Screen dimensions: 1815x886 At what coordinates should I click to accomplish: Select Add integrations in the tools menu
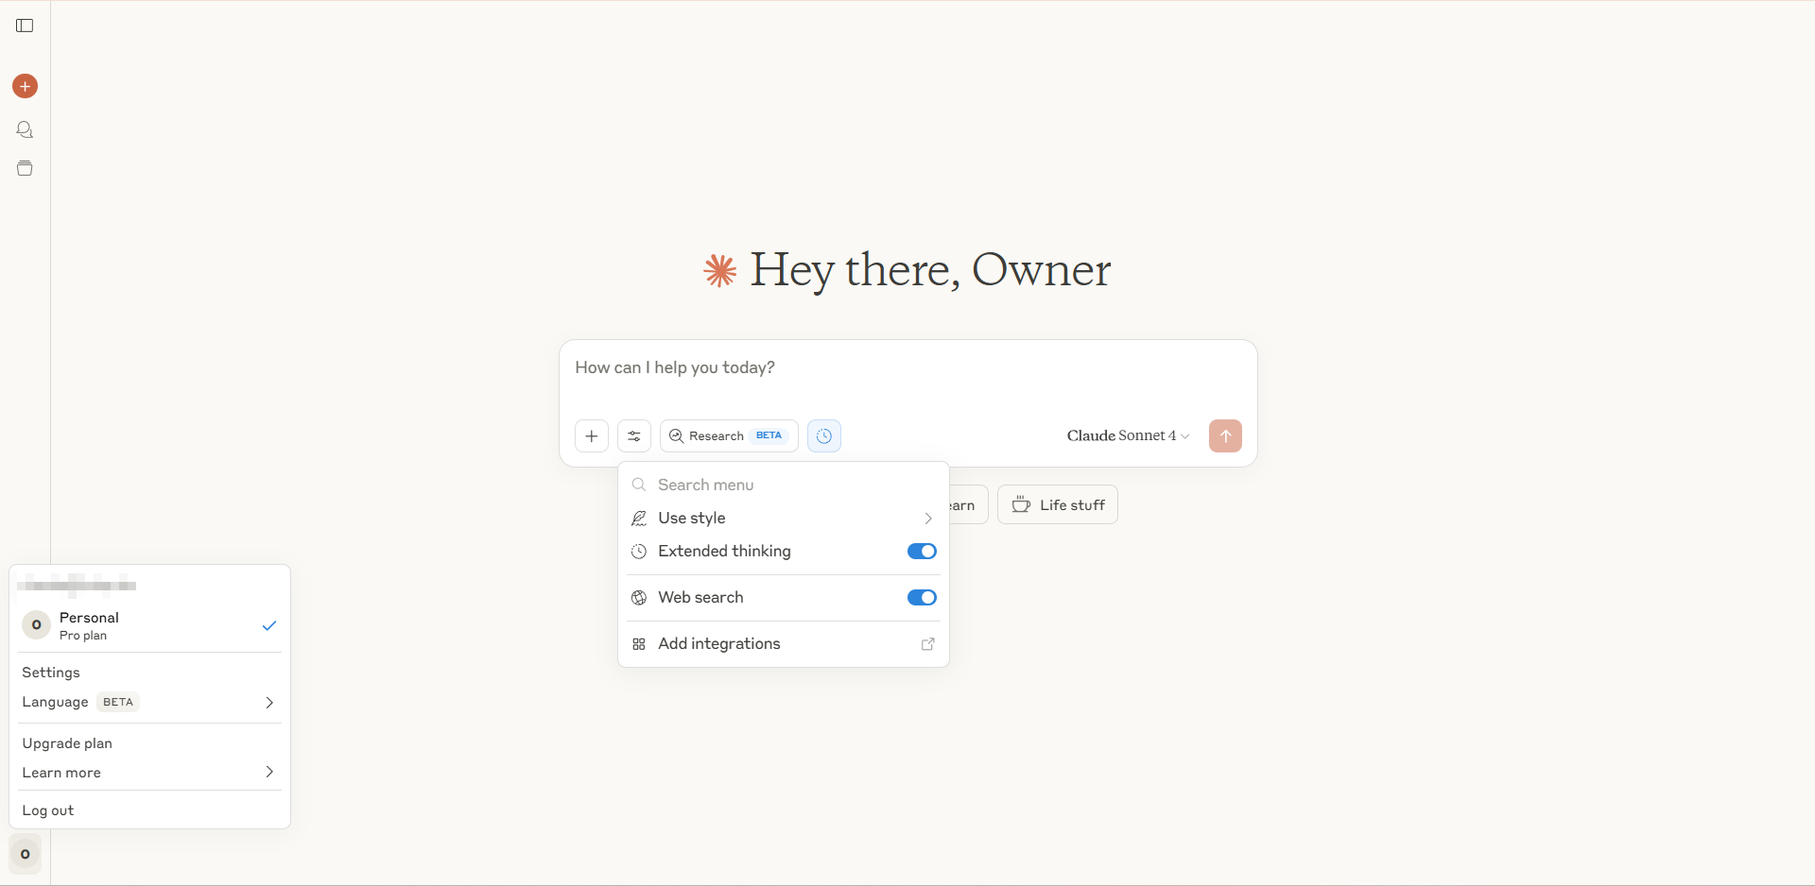784,643
